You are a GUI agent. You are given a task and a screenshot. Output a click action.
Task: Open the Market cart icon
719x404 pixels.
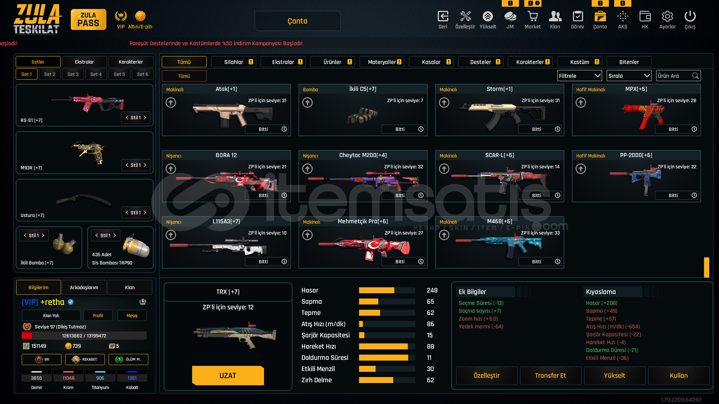coord(533,17)
